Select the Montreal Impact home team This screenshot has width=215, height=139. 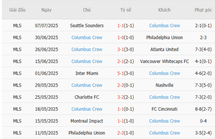[x=87, y=121]
